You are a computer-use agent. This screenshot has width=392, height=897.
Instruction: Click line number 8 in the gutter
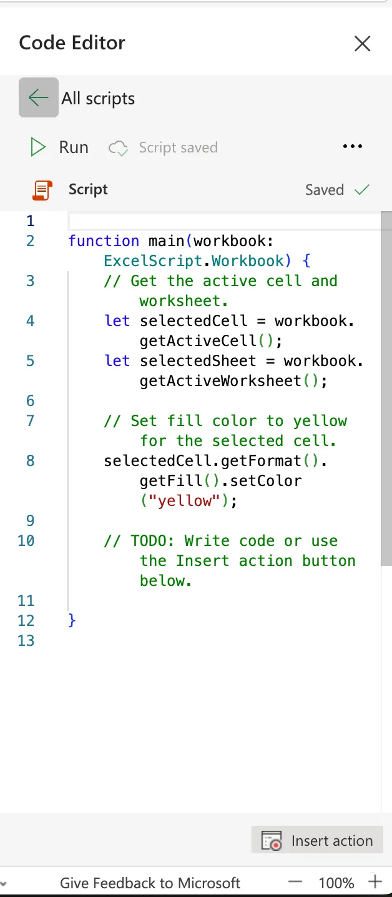tap(30, 460)
